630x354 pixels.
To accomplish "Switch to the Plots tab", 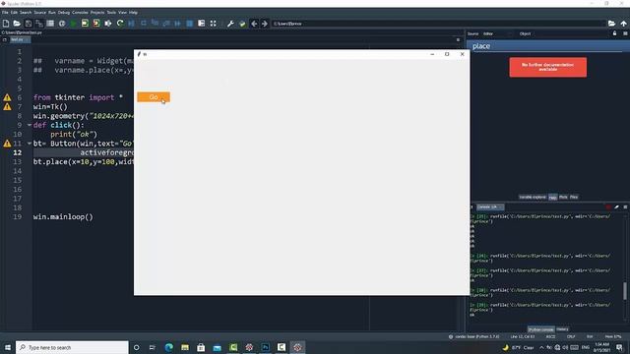I will tap(563, 197).
